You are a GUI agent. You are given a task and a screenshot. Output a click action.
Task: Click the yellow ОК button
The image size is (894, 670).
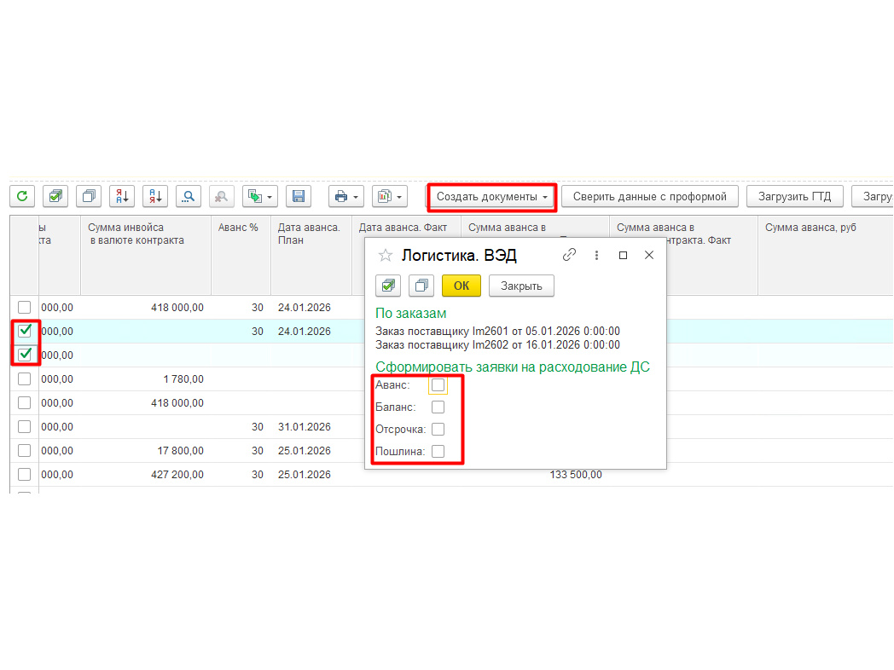462,286
